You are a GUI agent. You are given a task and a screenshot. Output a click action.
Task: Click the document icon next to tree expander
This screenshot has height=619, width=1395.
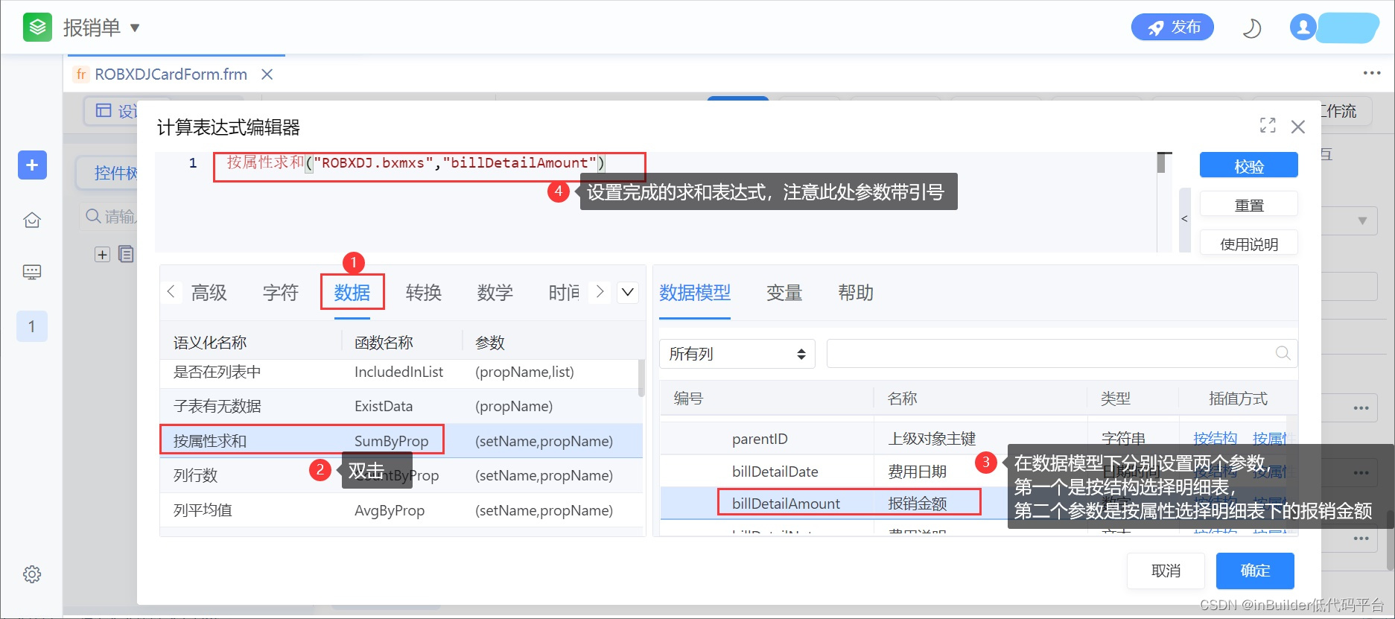click(x=126, y=254)
